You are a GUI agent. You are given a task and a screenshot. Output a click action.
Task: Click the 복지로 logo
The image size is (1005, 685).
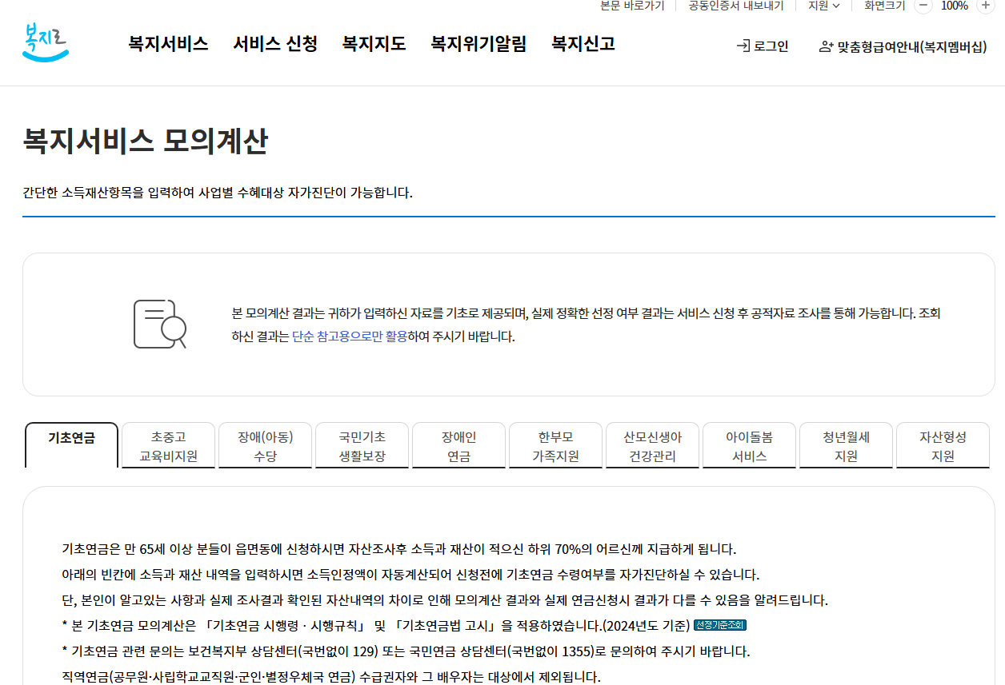coord(46,43)
